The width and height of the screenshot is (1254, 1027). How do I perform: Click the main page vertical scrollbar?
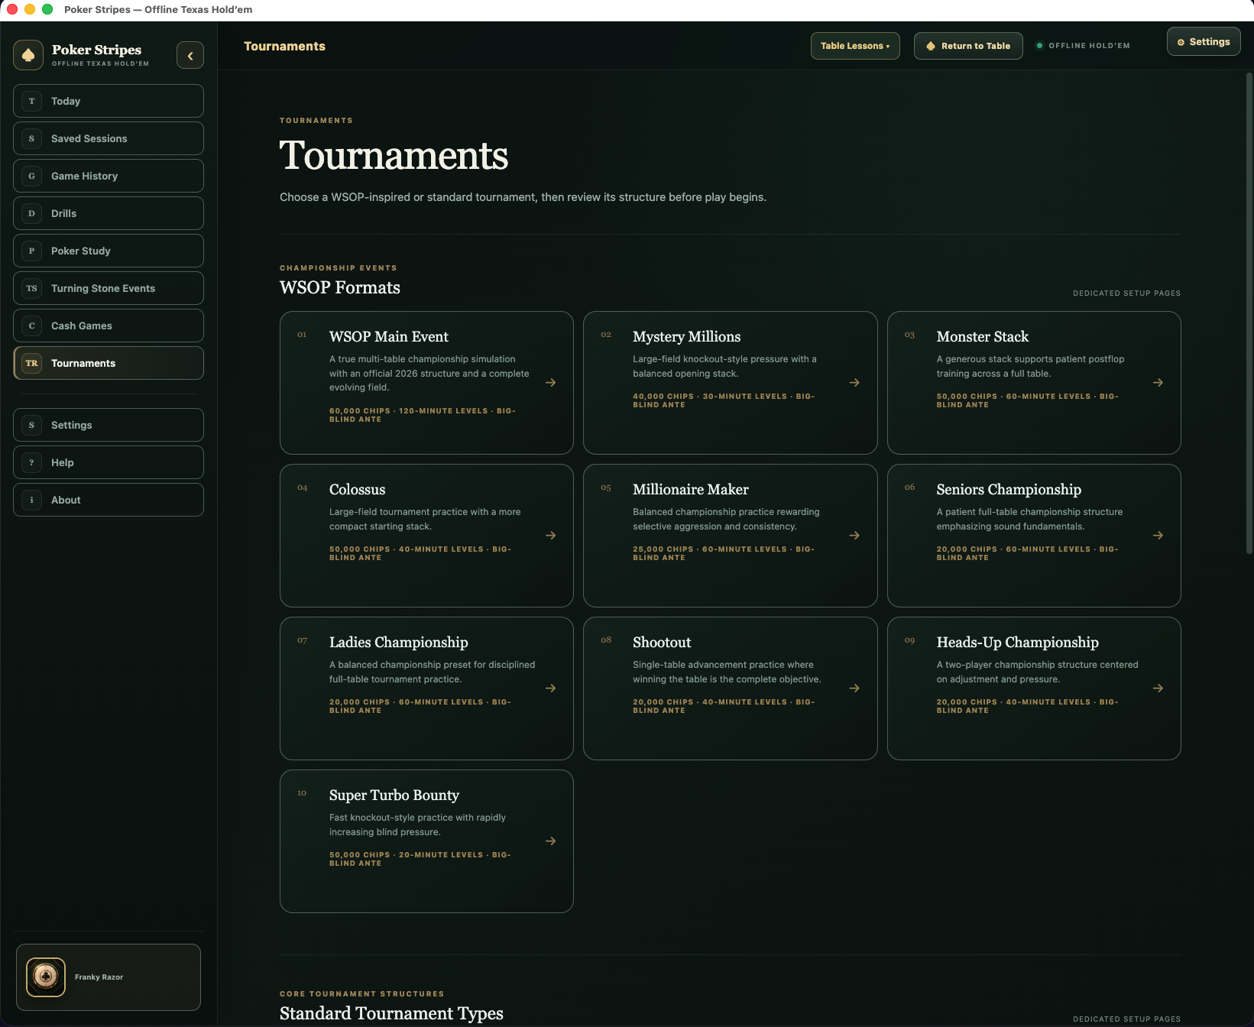pyautogui.click(x=1249, y=313)
